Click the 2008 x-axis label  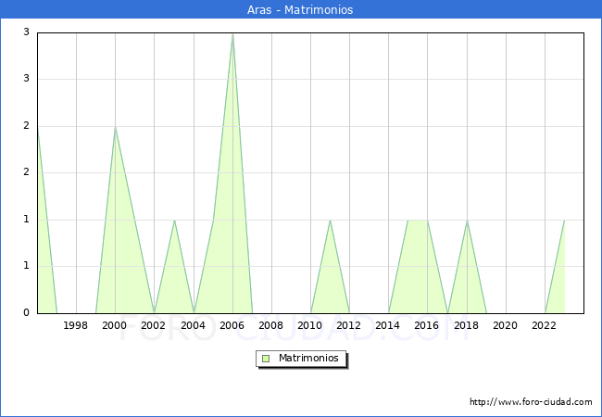coord(271,325)
